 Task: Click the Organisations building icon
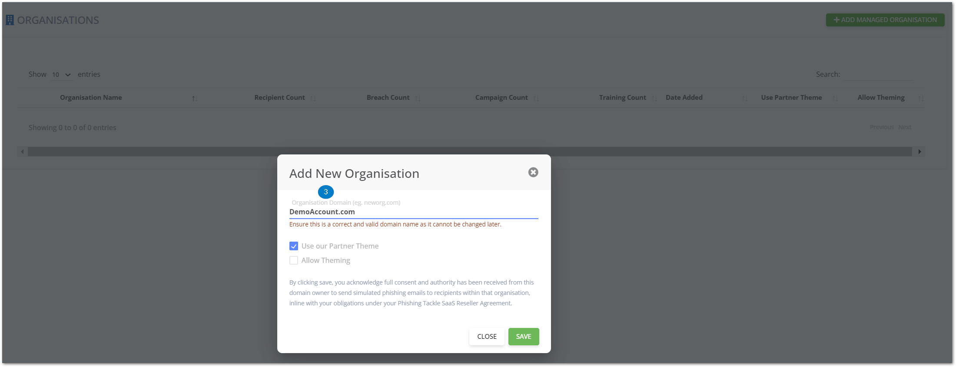10,20
